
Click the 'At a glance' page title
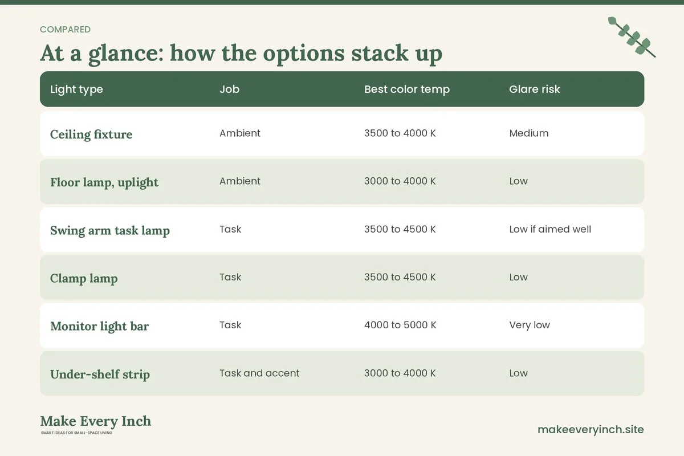[241, 53]
